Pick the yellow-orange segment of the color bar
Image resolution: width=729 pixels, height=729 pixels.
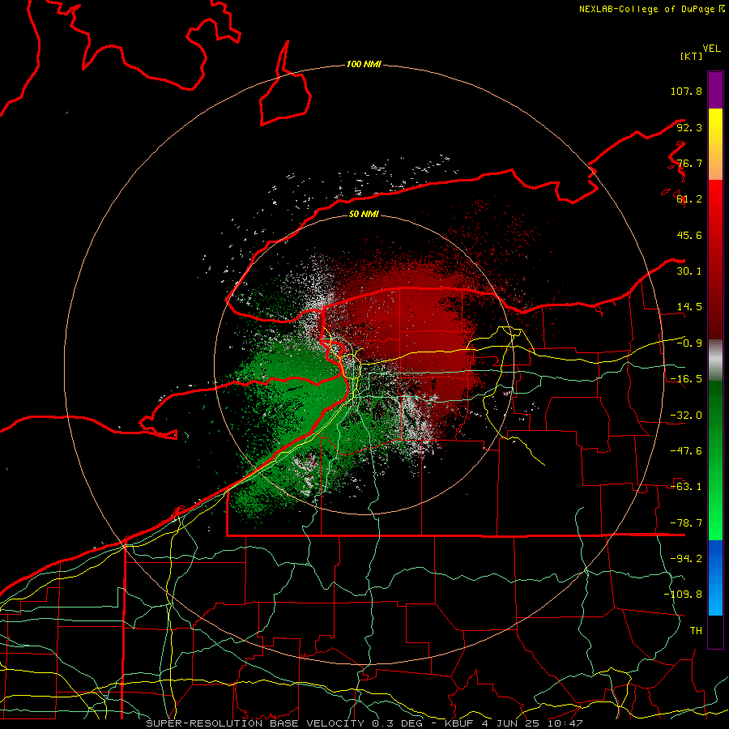[x=715, y=144]
